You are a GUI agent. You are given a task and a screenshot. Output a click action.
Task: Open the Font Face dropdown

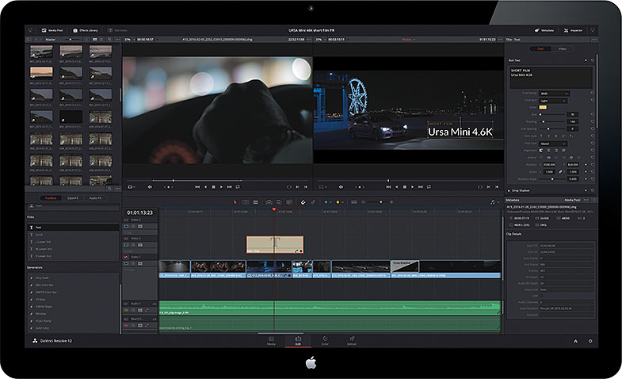[x=553, y=101]
